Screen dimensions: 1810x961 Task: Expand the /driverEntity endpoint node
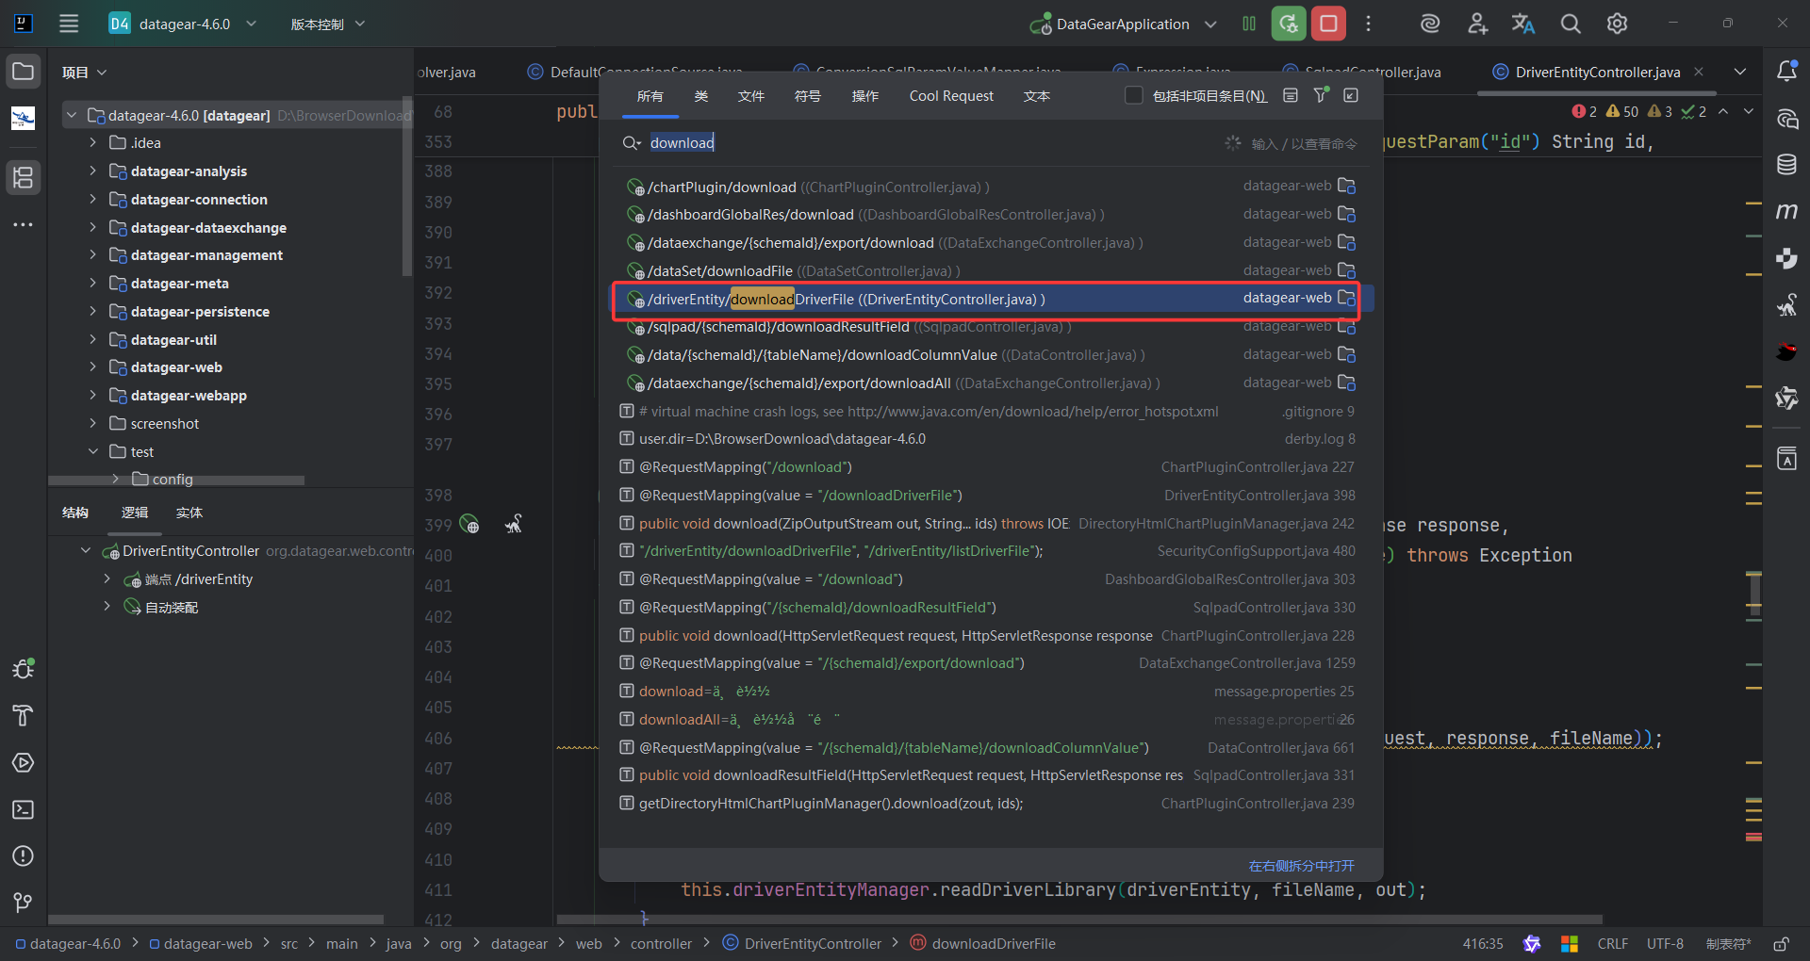click(x=107, y=578)
